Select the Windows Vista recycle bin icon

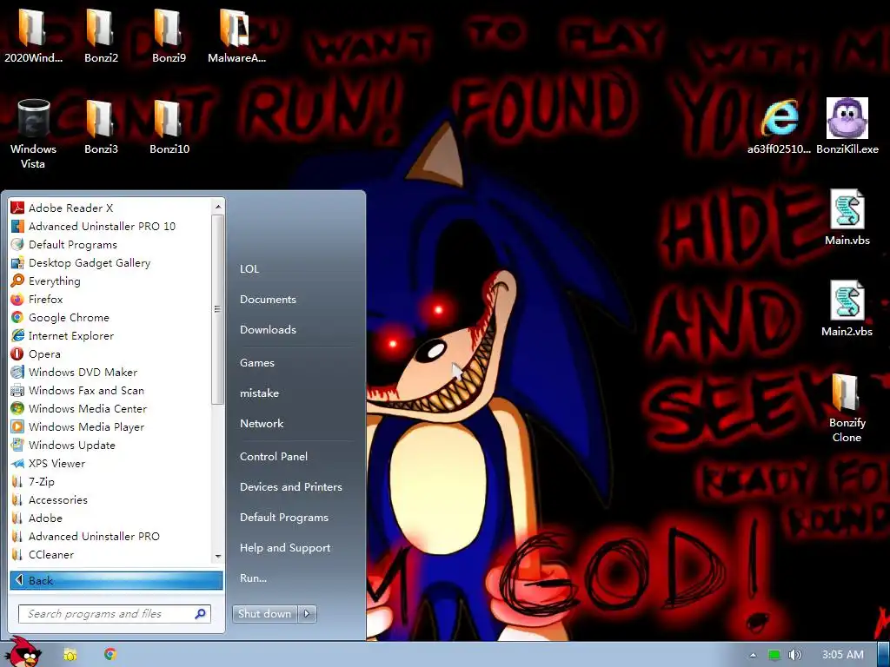[33, 133]
